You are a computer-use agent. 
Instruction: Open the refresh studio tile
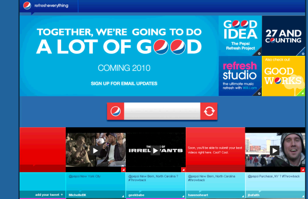click(240, 76)
